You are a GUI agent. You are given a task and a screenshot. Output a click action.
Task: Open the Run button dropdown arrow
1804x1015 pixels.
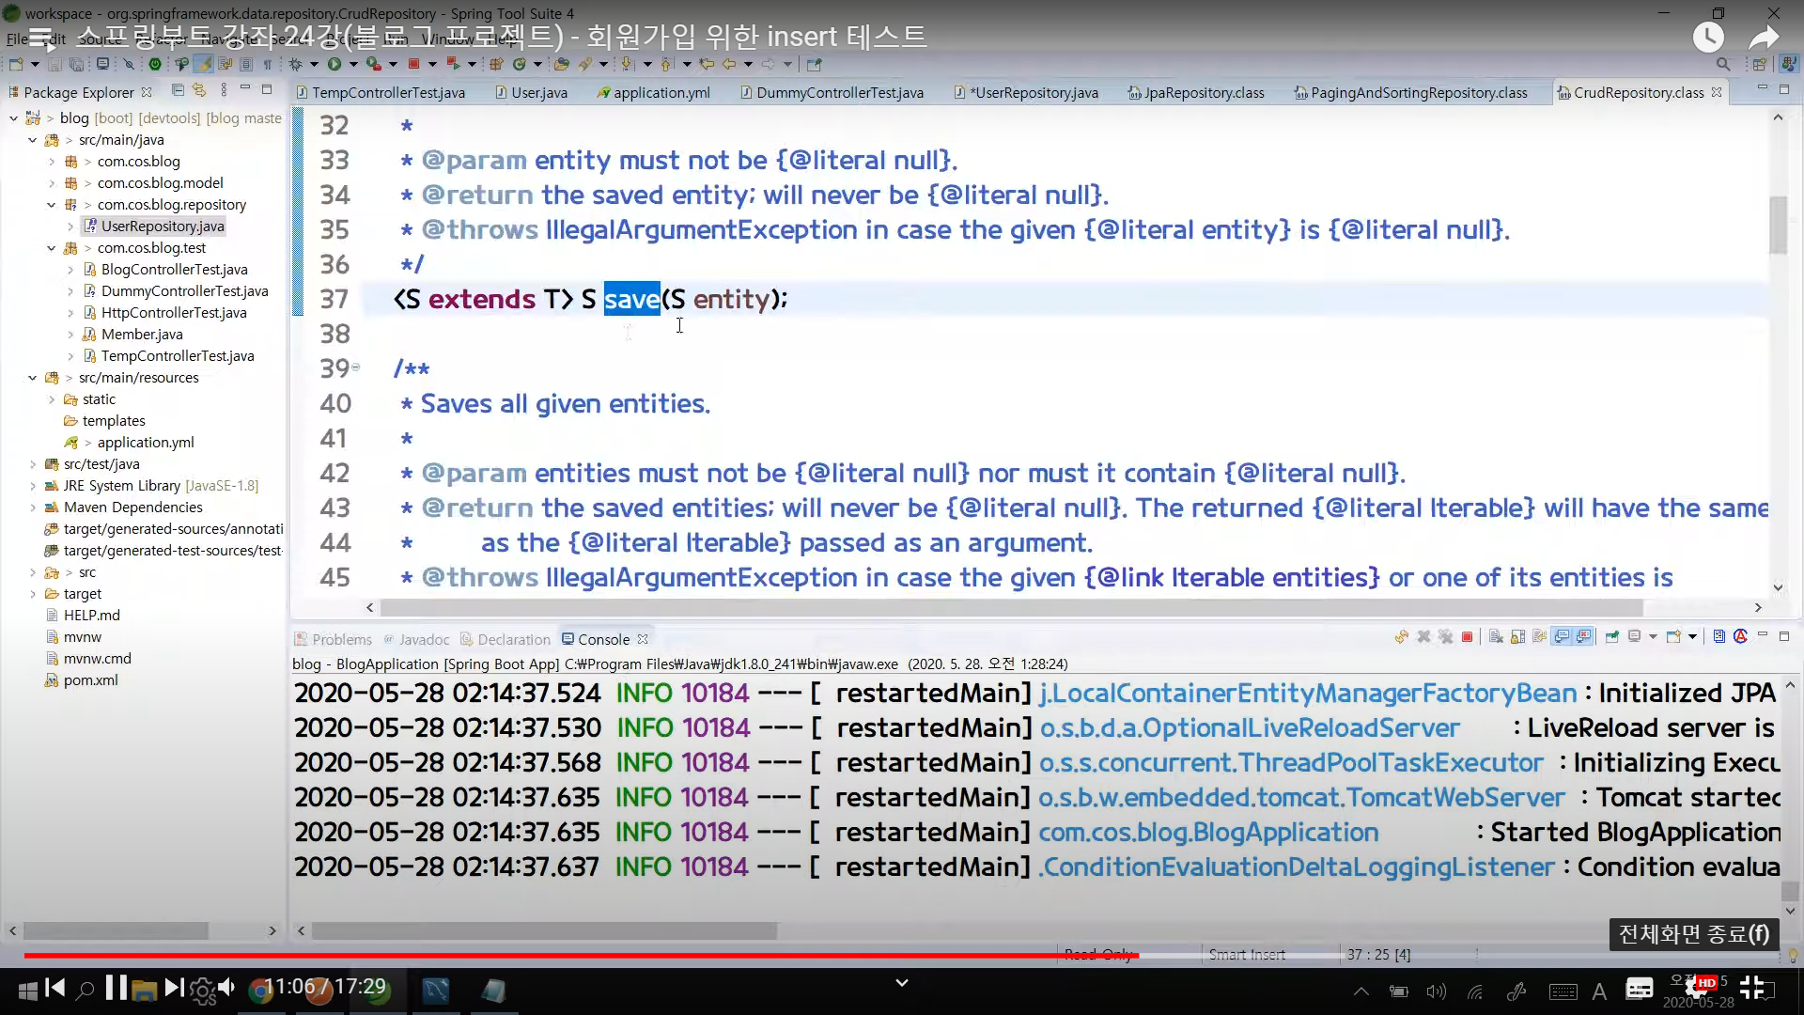(353, 64)
